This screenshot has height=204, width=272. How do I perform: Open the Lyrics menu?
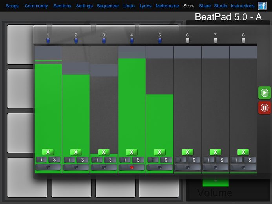[145, 6]
